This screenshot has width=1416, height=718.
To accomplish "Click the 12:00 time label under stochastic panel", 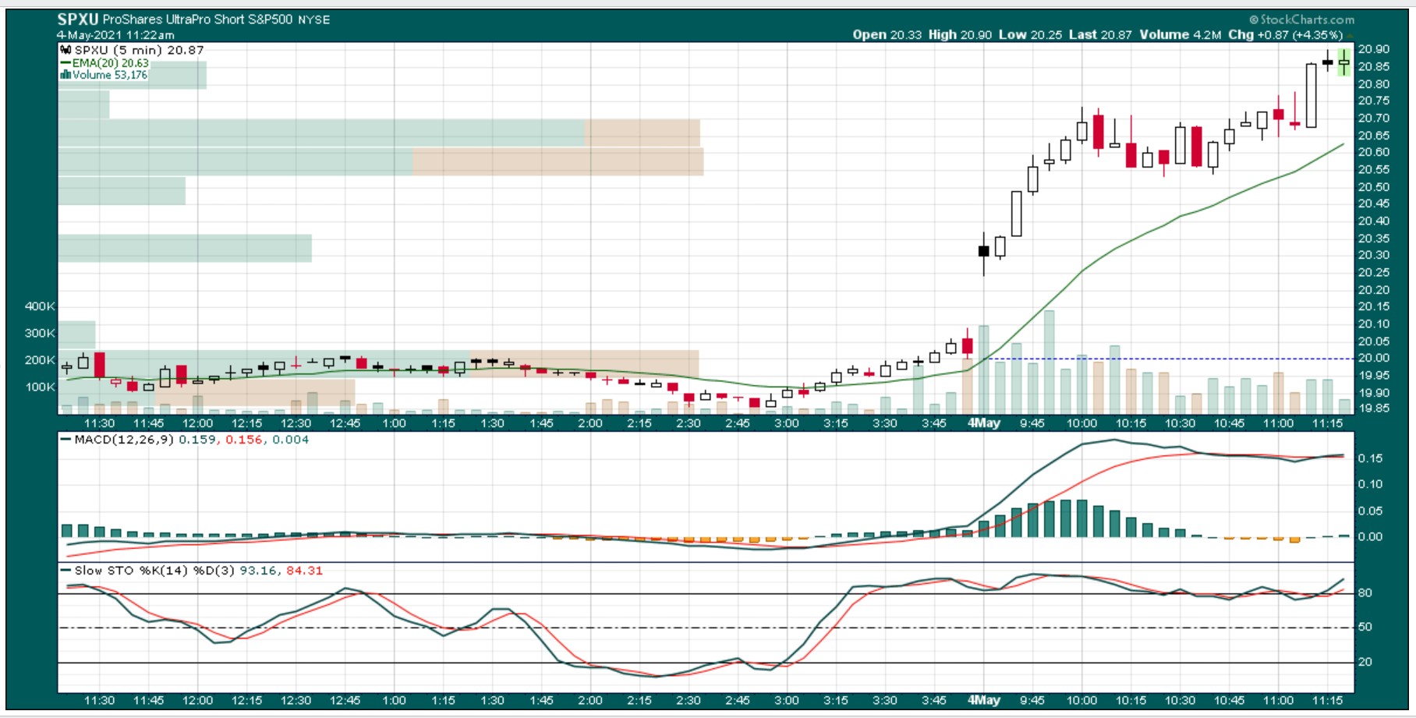I will pyautogui.click(x=197, y=700).
